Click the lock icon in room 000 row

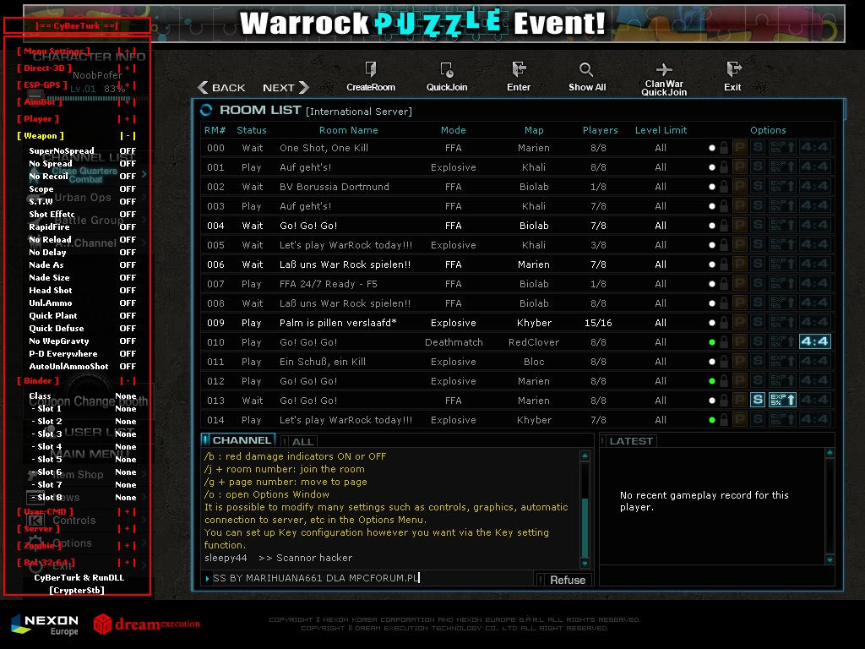click(724, 147)
